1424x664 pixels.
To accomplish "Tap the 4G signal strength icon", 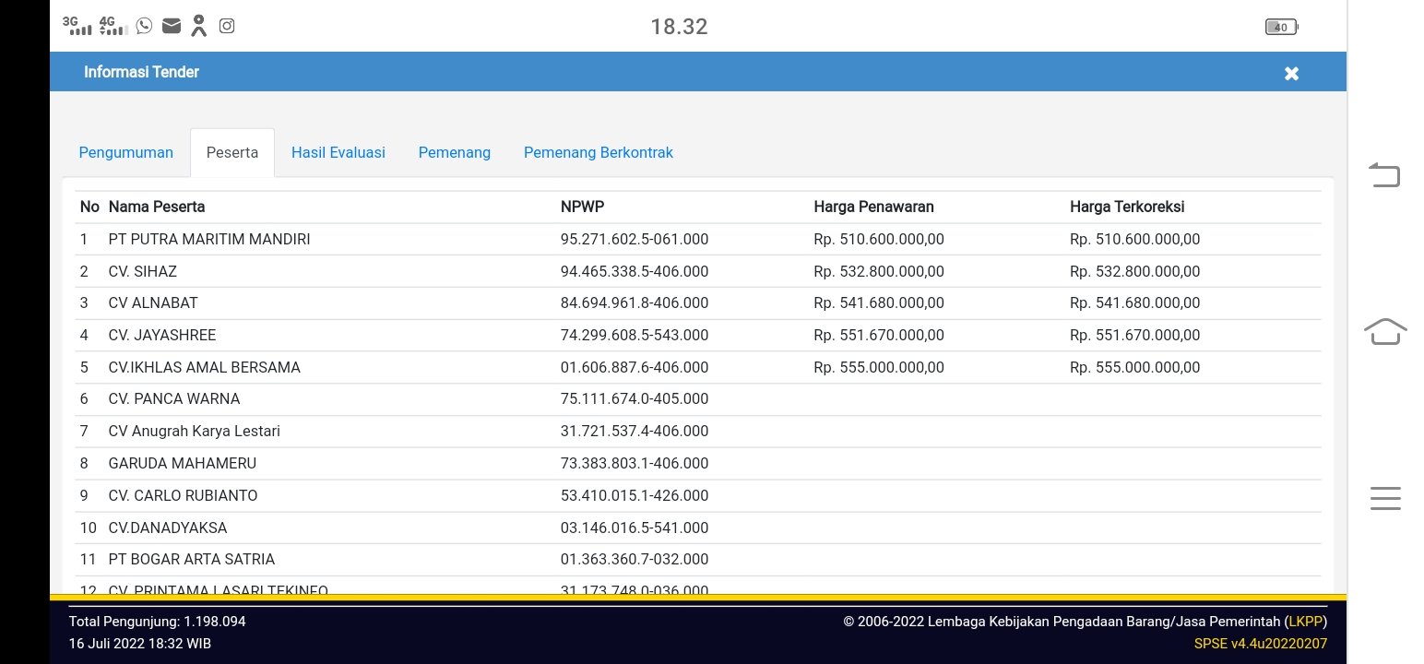I will (113, 26).
